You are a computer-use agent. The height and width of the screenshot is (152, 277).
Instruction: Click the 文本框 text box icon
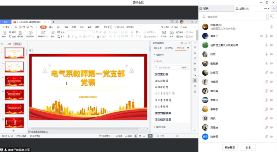[x=163, y=33]
